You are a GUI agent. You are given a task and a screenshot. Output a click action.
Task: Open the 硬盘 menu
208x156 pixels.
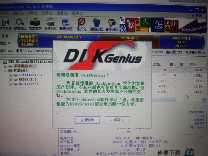[18, 13]
